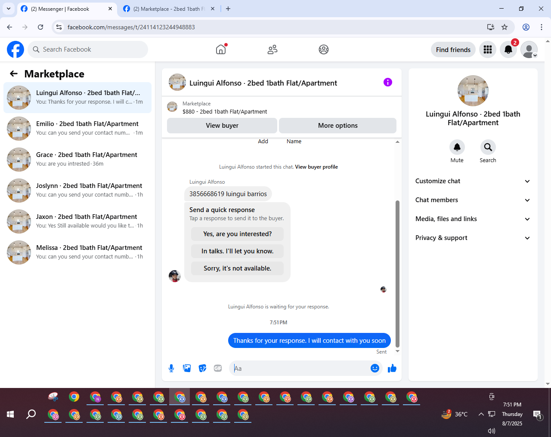This screenshot has height=437, width=551.
Task: Open Emilio conversation in Marketplace list
Action: coord(77,129)
